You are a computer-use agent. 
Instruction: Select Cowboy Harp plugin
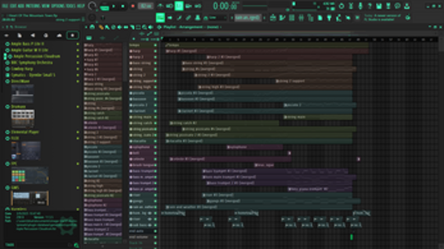coord(22,69)
